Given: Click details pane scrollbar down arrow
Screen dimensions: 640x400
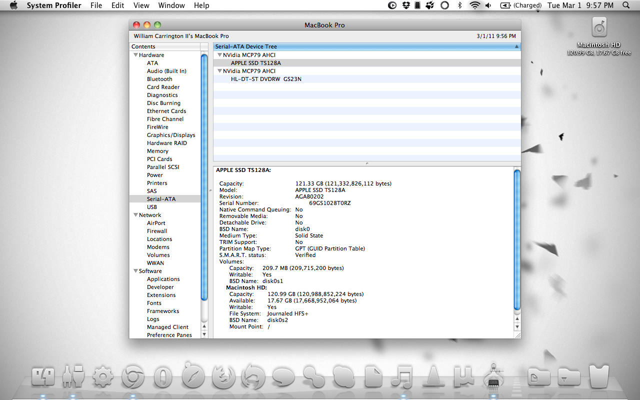Looking at the screenshot, I should (517, 327).
